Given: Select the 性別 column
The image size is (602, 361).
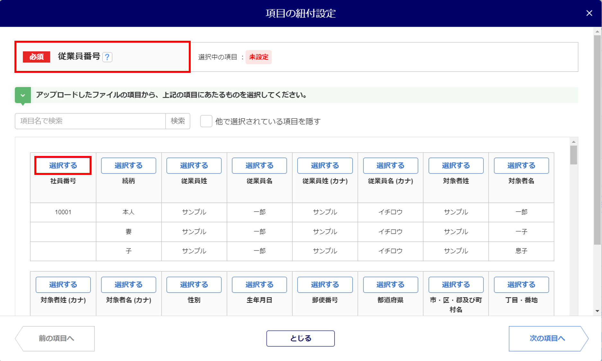Looking at the screenshot, I should pos(194,285).
